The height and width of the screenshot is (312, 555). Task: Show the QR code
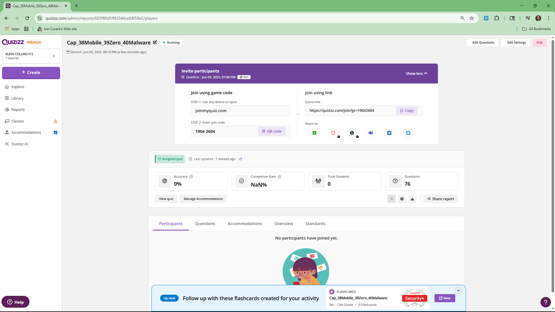coord(272,131)
